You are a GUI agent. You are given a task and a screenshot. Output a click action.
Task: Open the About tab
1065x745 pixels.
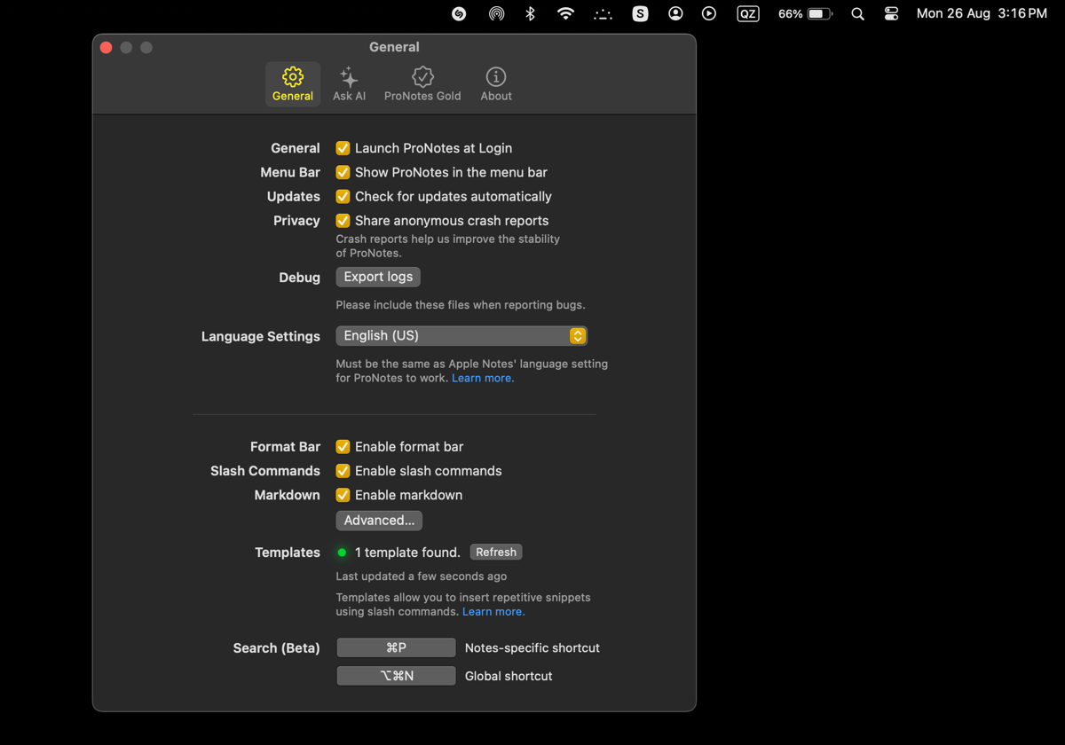(x=496, y=84)
